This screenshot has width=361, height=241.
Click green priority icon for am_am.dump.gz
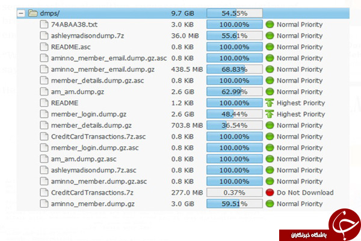270,92
